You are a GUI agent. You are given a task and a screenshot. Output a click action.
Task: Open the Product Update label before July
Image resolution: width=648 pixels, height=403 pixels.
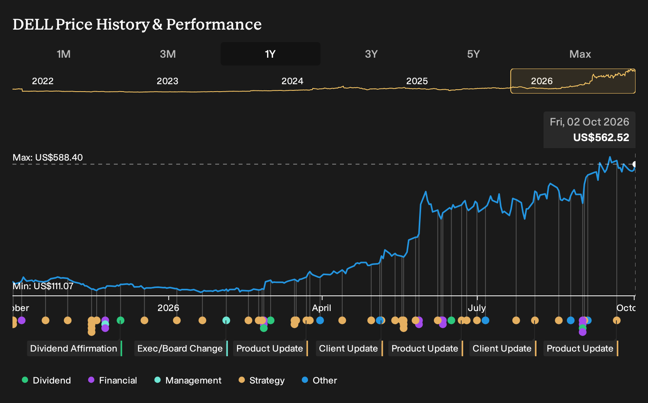[426, 348]
